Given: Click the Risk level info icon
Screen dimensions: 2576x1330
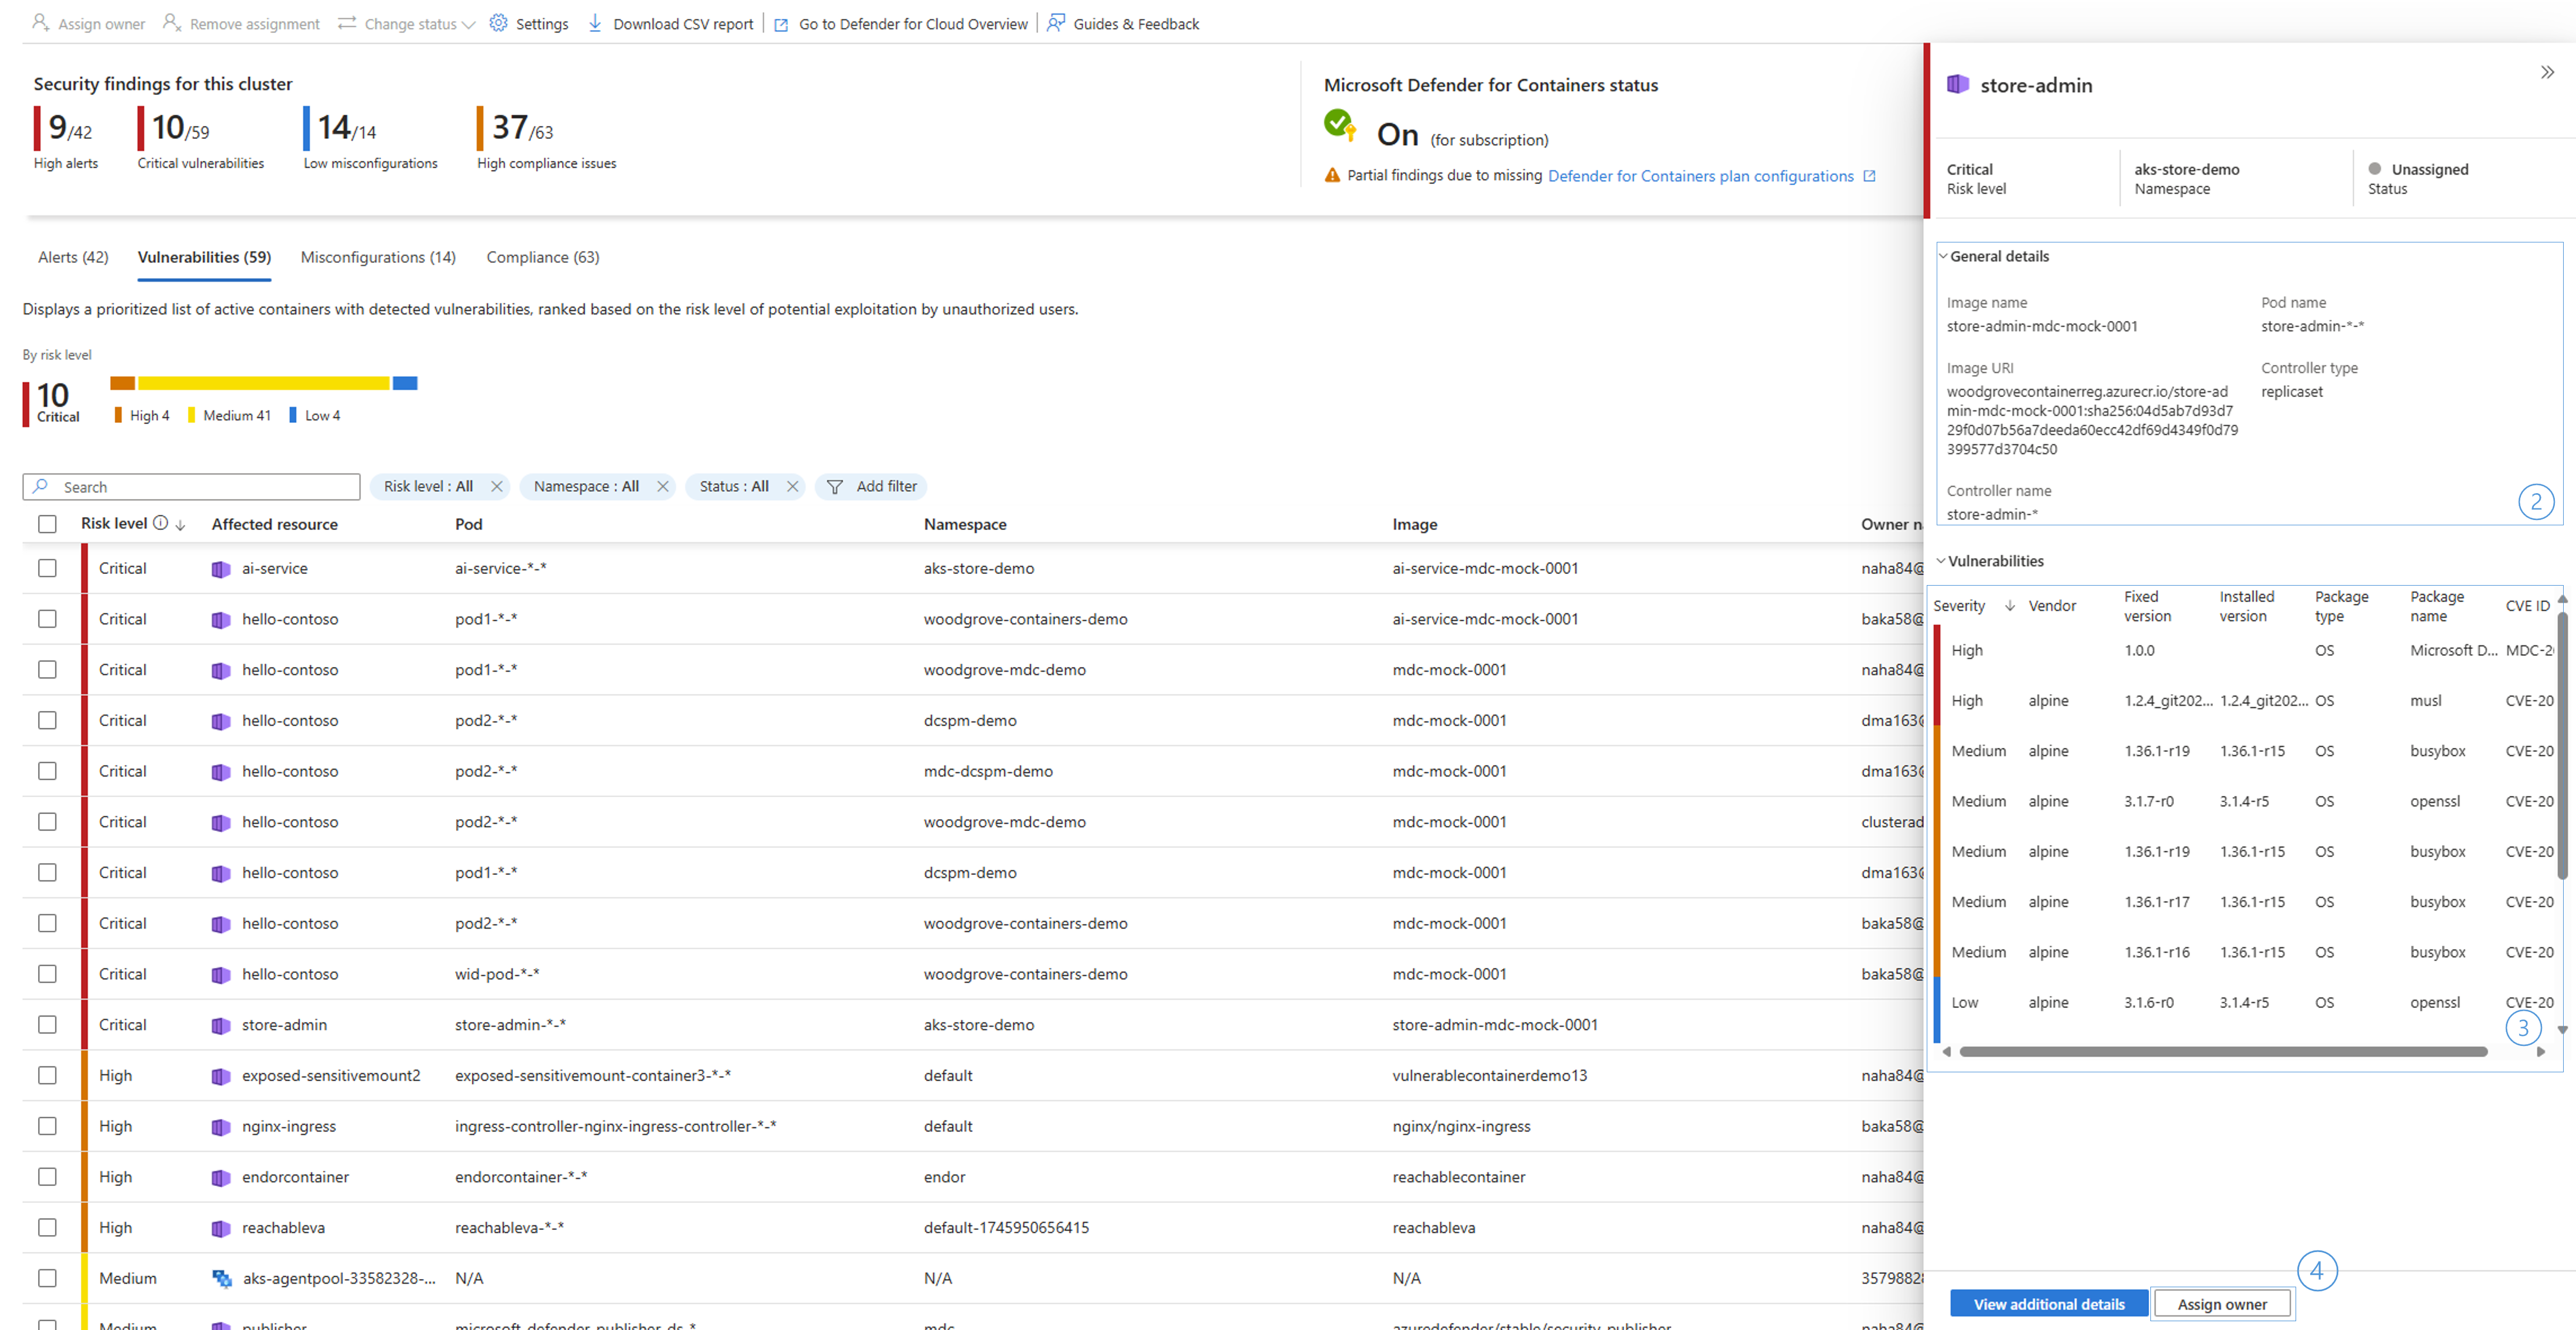Looking at the screenshot, I should point(160,523).
